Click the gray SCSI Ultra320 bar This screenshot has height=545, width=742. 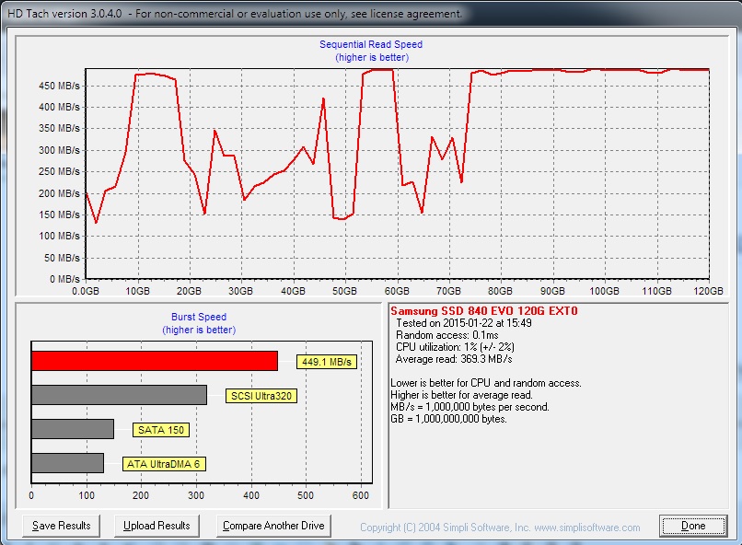pos(119,395)
